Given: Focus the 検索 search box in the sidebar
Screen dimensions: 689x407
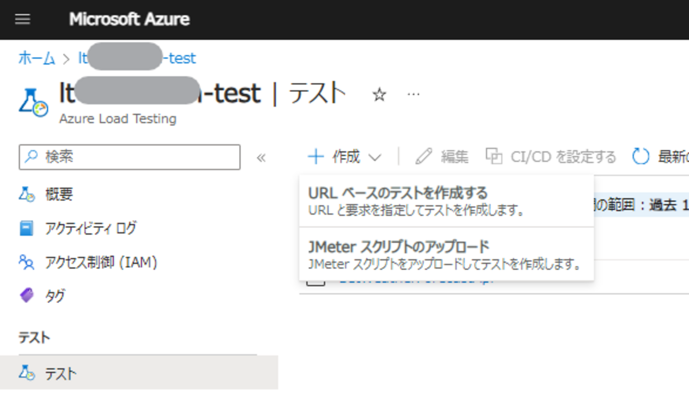Looking at the screenshot, I should coord(129,157).
